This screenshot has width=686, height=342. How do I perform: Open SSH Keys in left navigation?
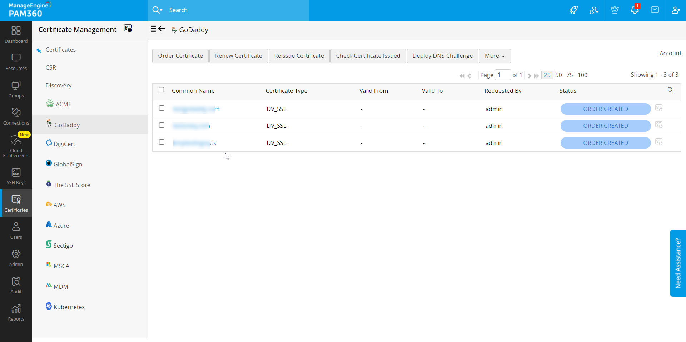(x=16, y=176)
